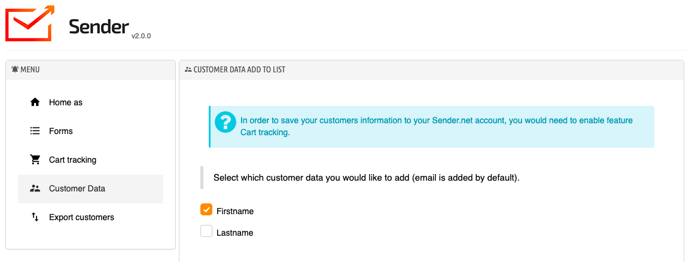Click the bell icon beside MENU
This screenshot has height=262, width=692.
coord(15,69)
